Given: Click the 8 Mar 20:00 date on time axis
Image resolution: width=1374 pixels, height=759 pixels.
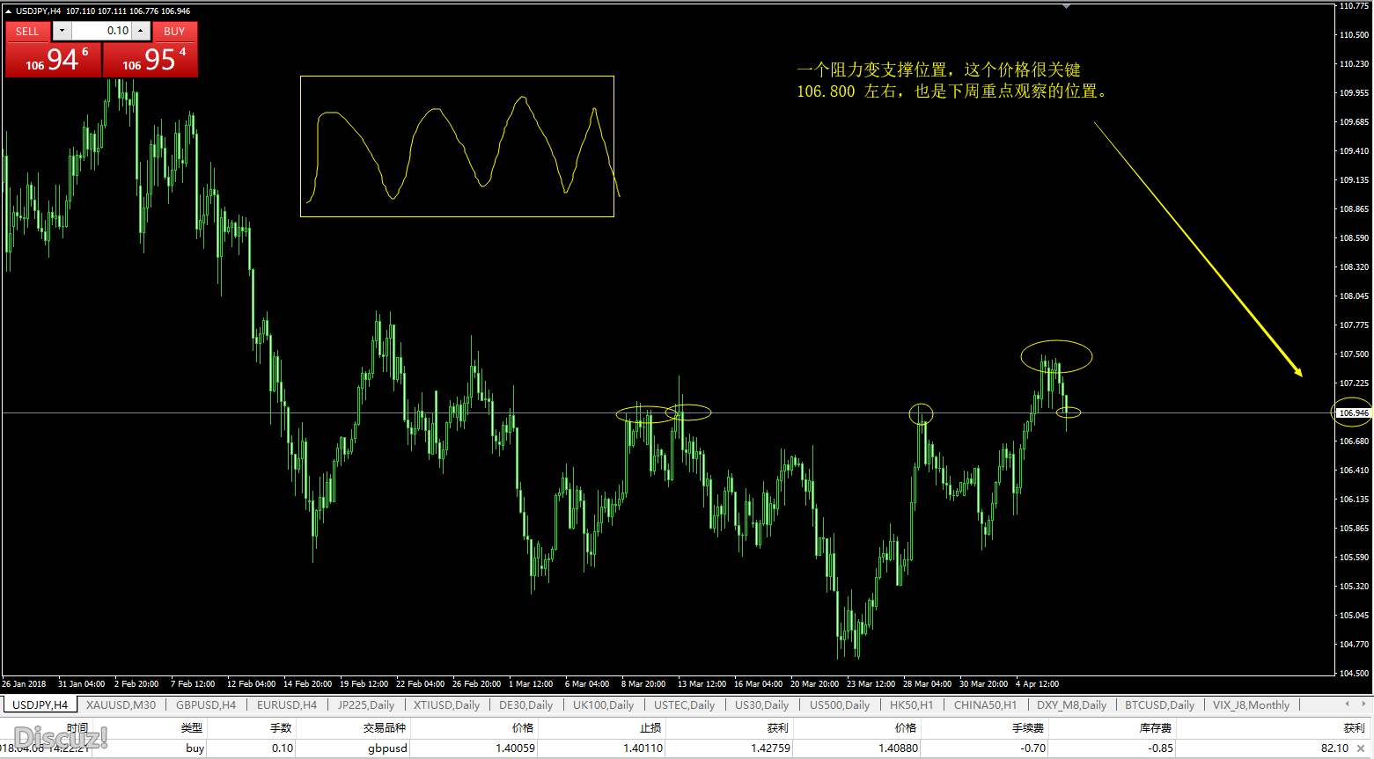Looking at the screenshot, I should pyautogui.click(x=643, y=683).
